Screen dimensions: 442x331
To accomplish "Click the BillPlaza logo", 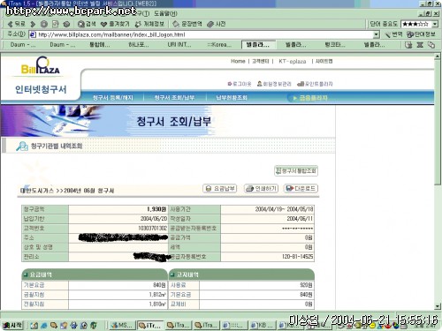I will point(41,66).
